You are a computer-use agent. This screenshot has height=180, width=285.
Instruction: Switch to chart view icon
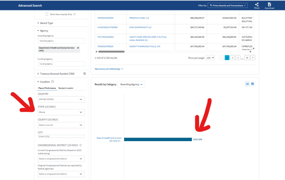pos(247,84)
